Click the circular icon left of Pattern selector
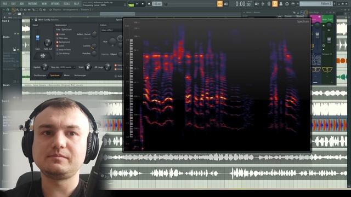Screen dimensions: 351x197 click(x=287, y=4)
